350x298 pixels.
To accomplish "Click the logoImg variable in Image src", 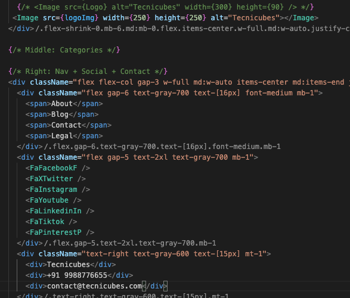I will pos(79,18).
